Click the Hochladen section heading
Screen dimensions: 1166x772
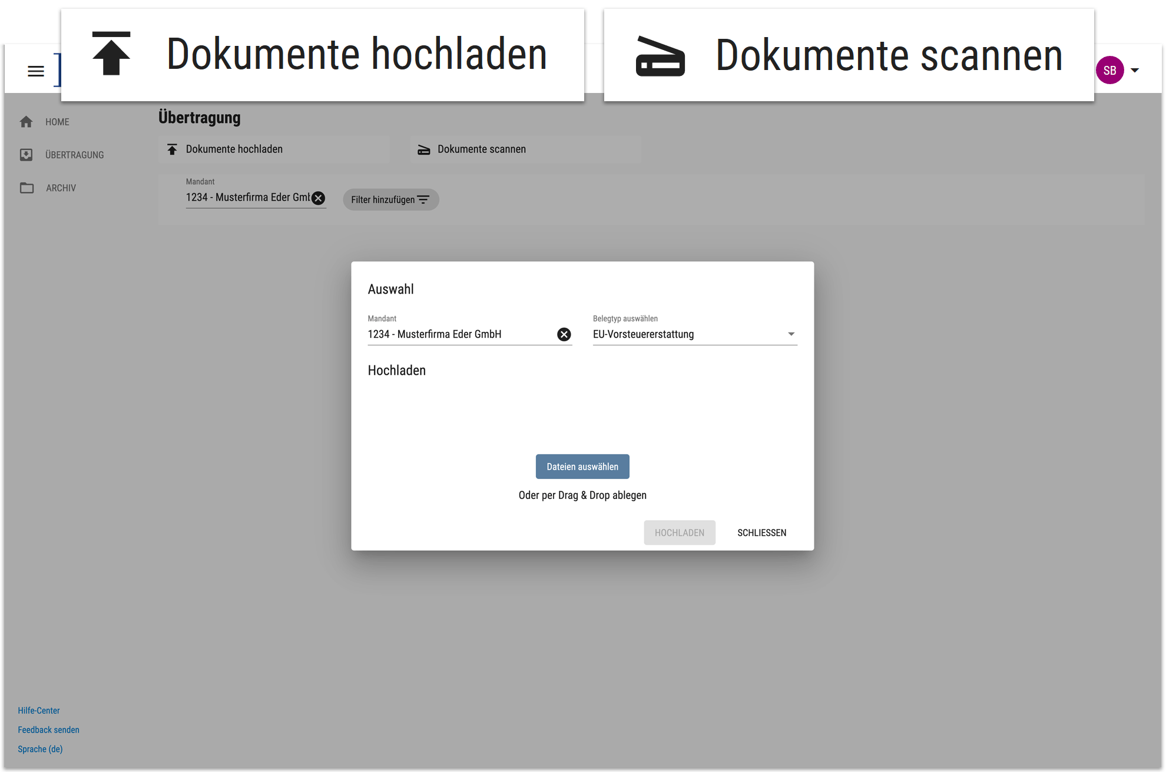[397, 370]
